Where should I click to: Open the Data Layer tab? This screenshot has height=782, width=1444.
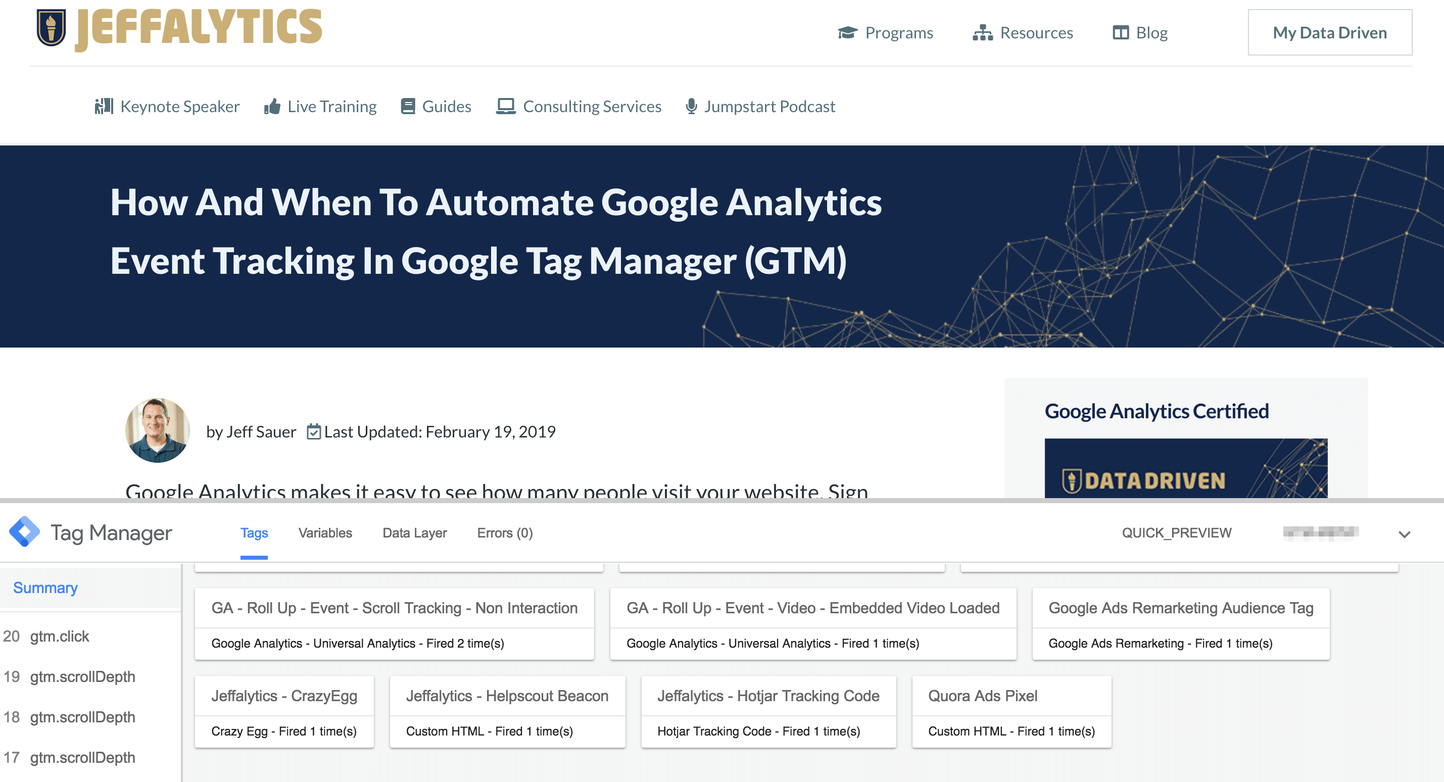coord(415,532)
